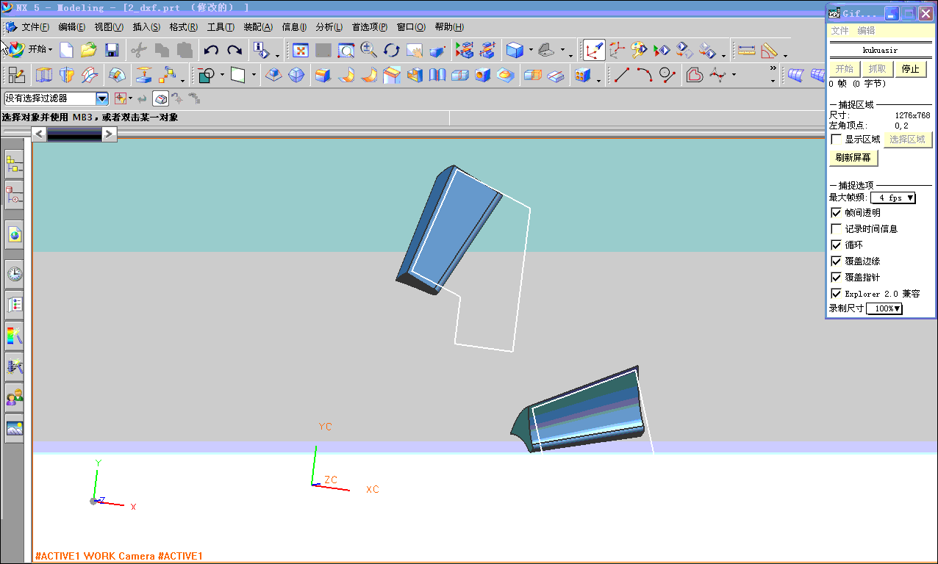
Task: Click the Instance Feature array icon
Action: (582, 75)
